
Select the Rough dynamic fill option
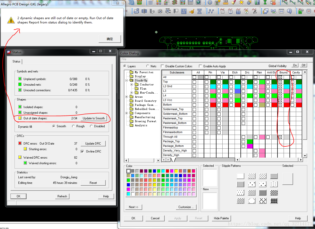[x=74, y=126]
